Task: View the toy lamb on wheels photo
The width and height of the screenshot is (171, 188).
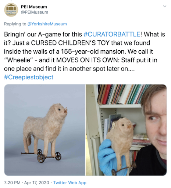Action: [44, 130]
